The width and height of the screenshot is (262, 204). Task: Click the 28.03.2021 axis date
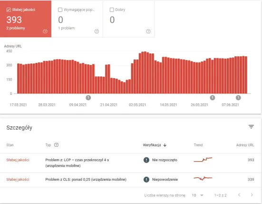click(47, 105)
